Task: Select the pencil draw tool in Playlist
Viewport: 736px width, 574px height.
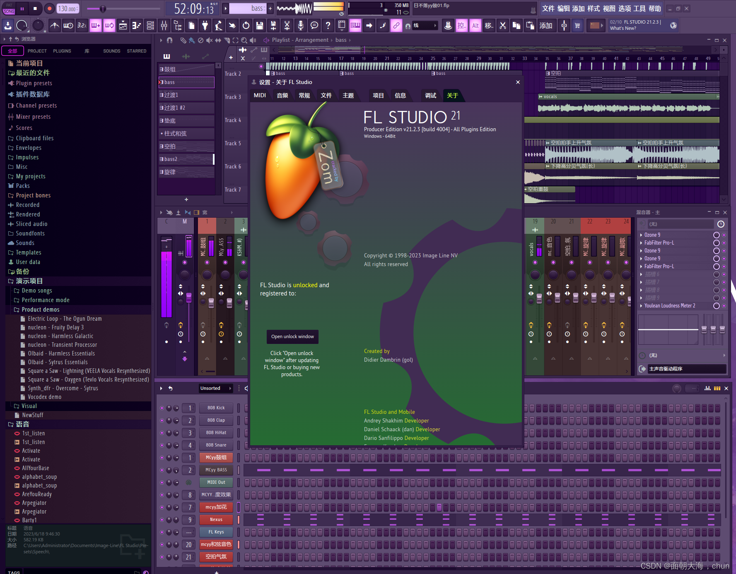Action: click(183, 40)
